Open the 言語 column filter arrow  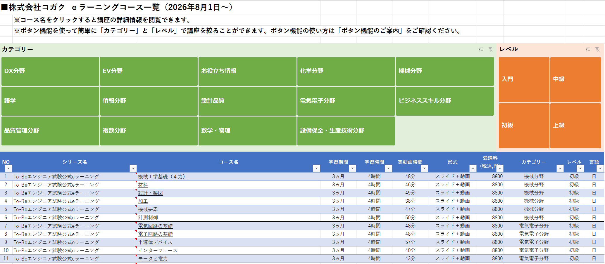[x=600, y=168]
